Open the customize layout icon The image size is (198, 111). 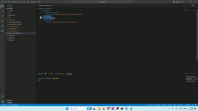(x=183, y=2)
